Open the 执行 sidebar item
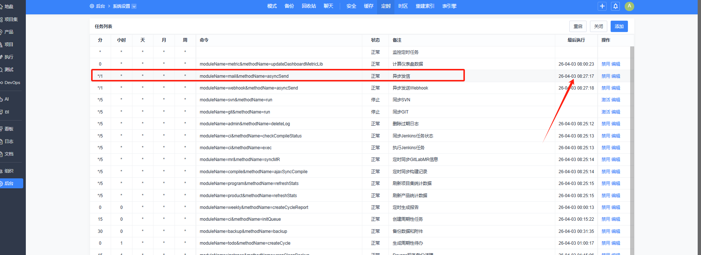 pyautogui.click(x=9, y=57)
